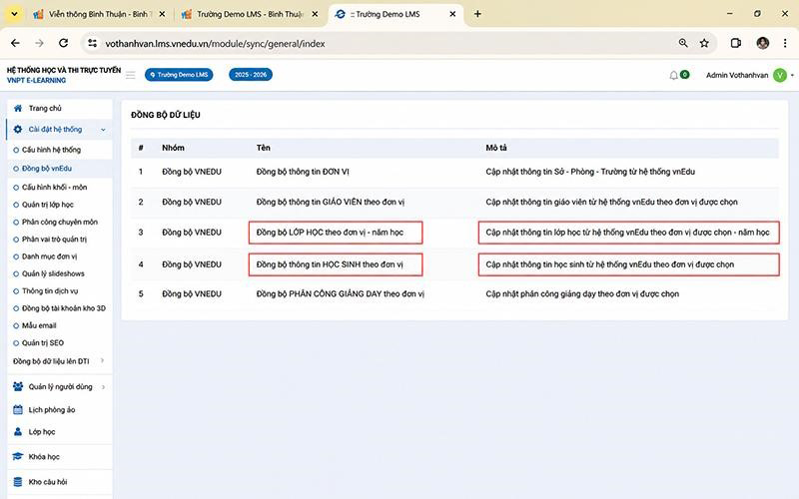Open the Admin Vothanhvan user dropdown
Screen dimensions: 799x499
(x=749, y=76)
